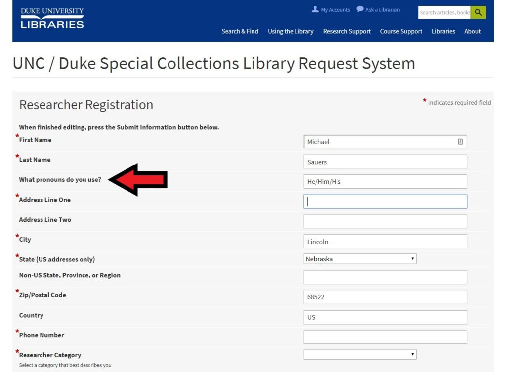Click the Country field containing US
The image size is (506, 372).
(385, 317)
